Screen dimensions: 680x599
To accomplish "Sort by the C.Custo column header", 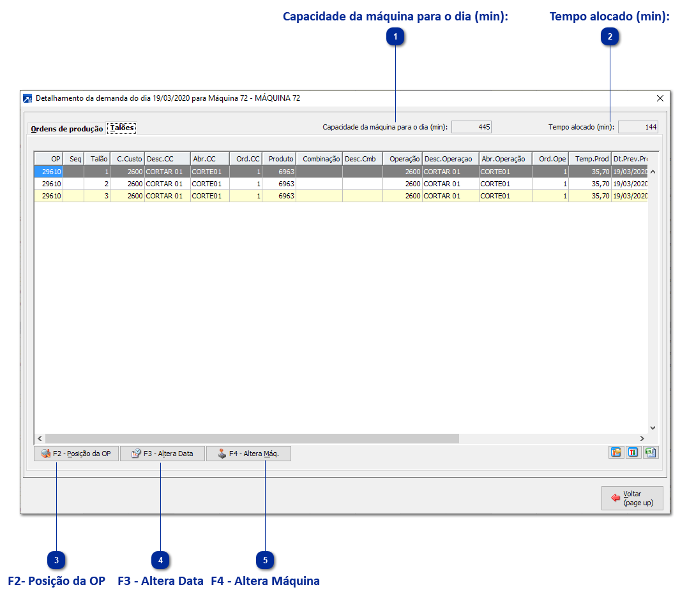I will (x=128, y=159).
